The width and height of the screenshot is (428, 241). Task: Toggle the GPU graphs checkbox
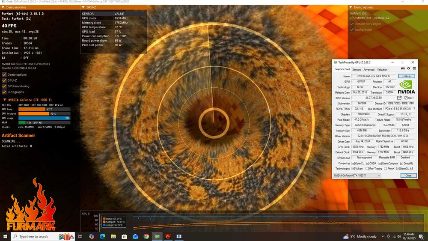[4, 92]
